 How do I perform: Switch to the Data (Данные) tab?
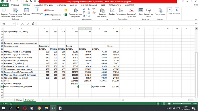tap(74, 5)
